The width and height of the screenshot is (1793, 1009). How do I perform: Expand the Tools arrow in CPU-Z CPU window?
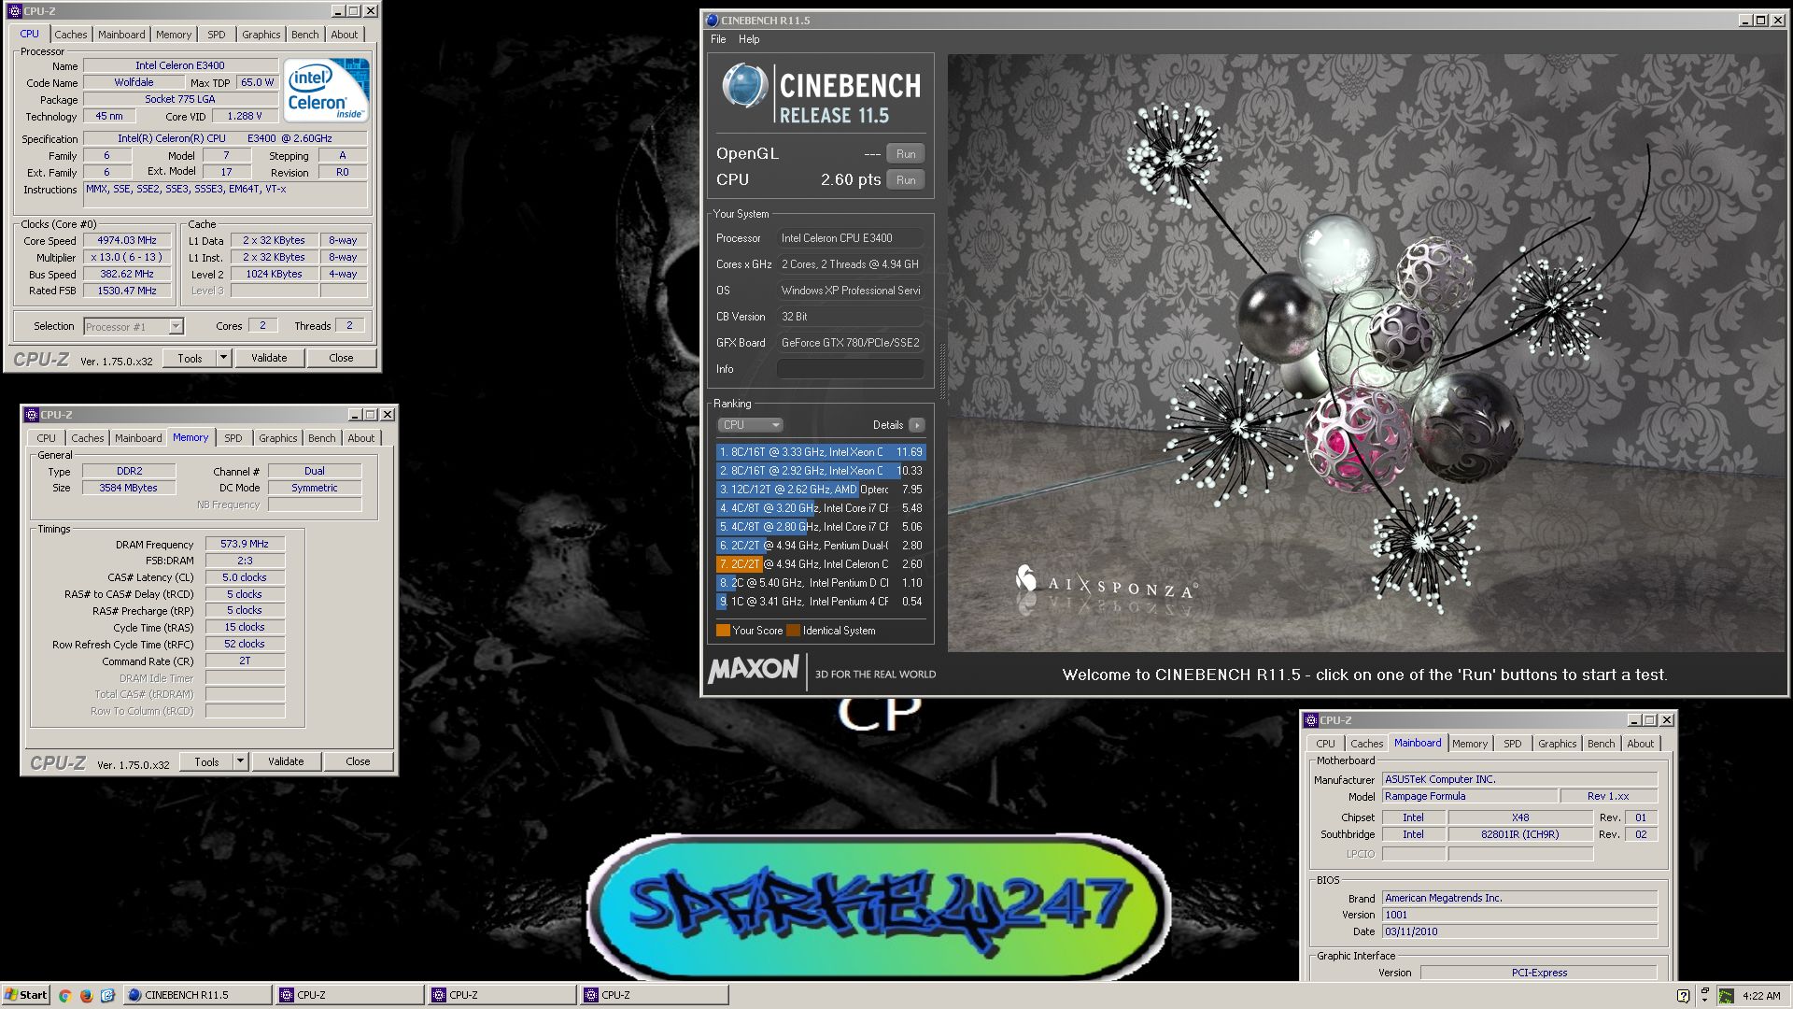(x=223, y=358)
